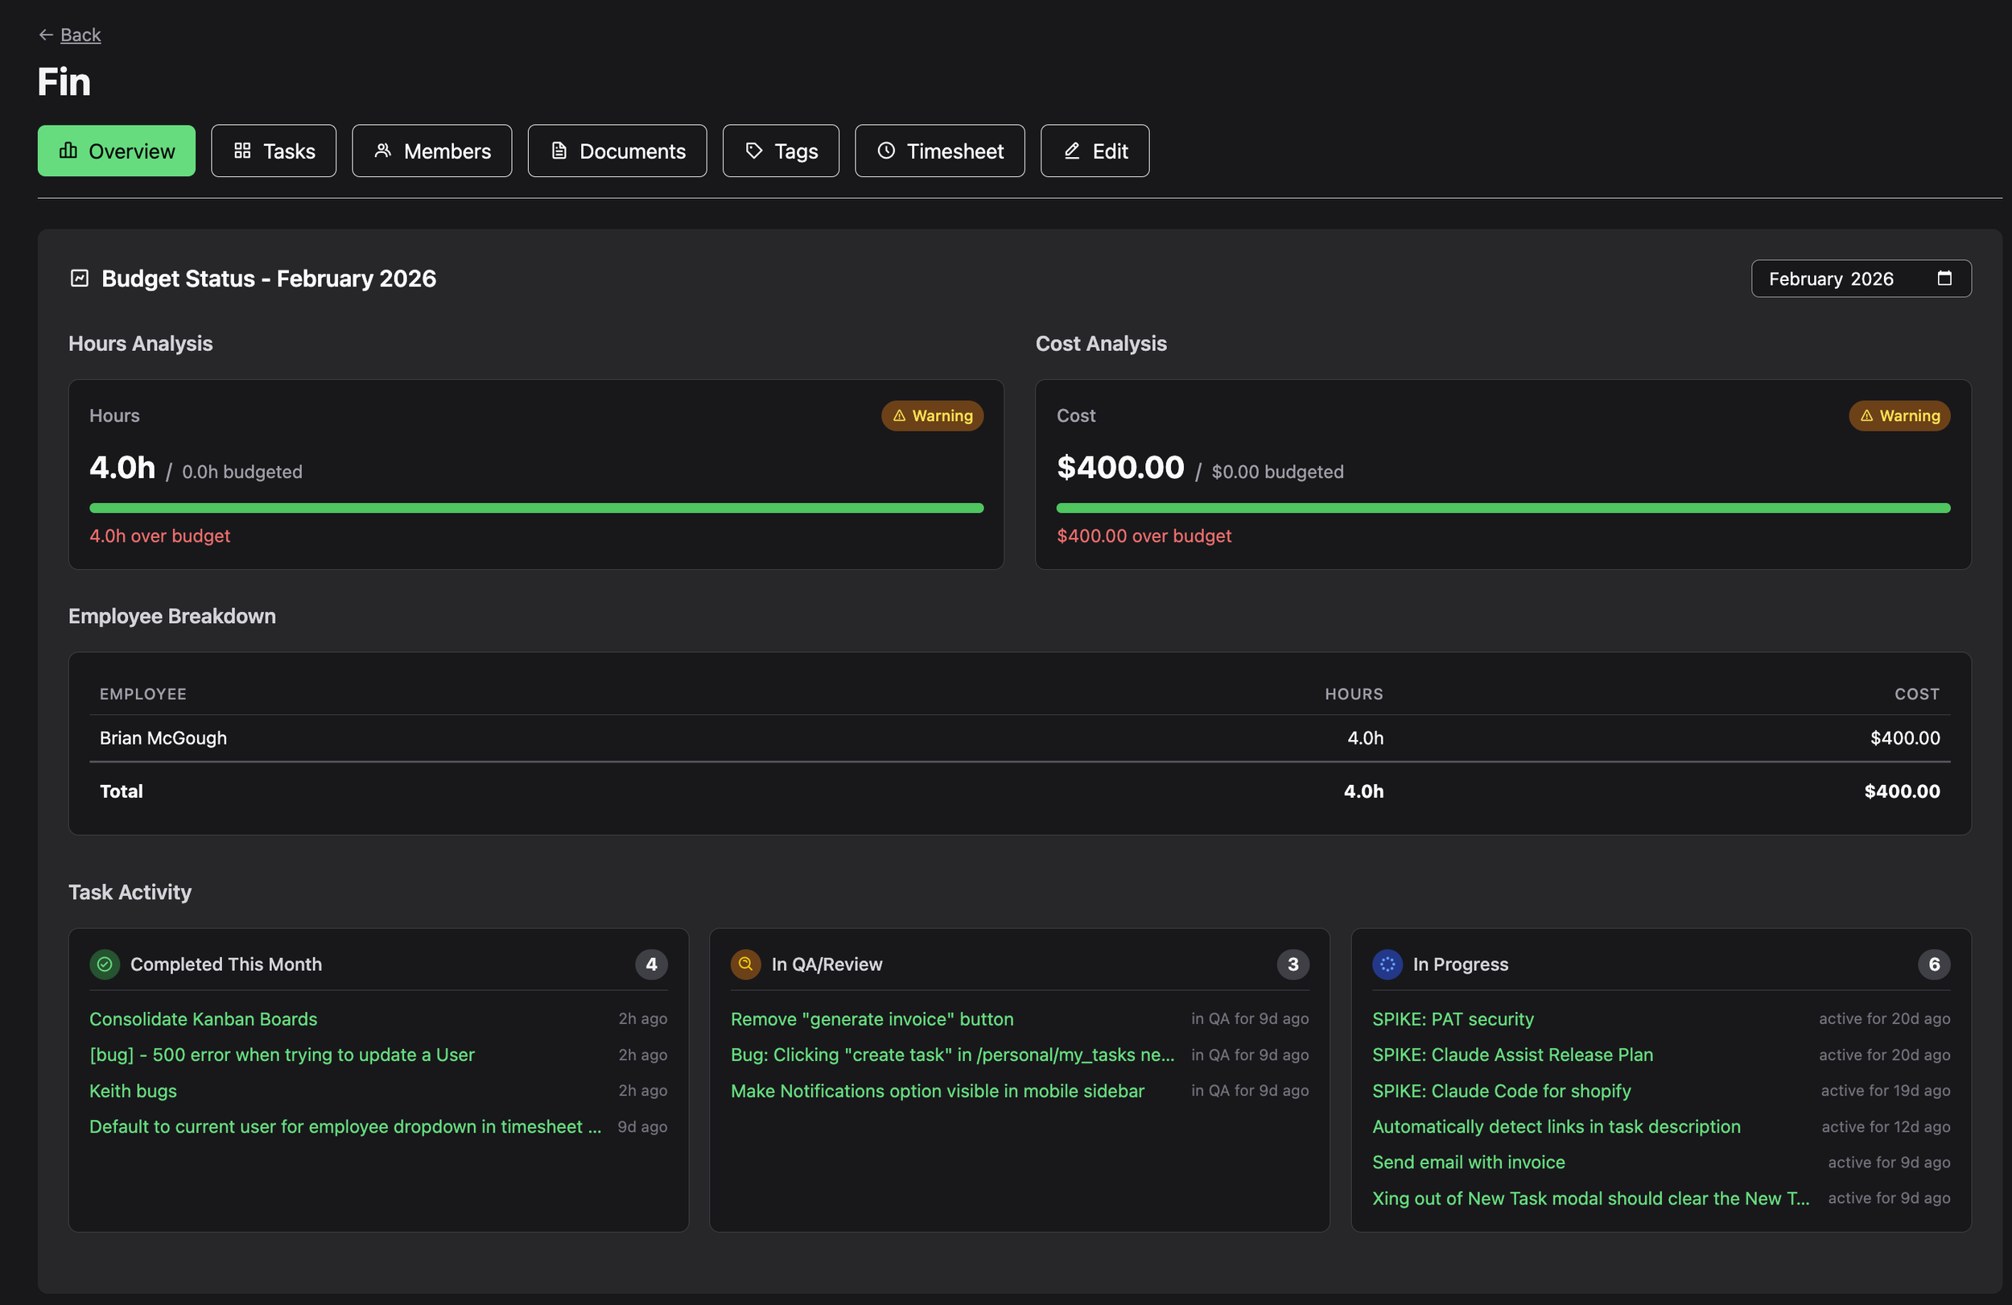Click the green Completed This Month check icon
Viewport: 2012px width, 1305px height.
coord(105,964)
